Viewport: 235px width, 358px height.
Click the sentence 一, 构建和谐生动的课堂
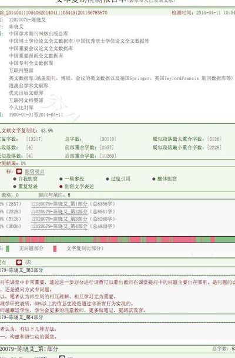point(28,337)
